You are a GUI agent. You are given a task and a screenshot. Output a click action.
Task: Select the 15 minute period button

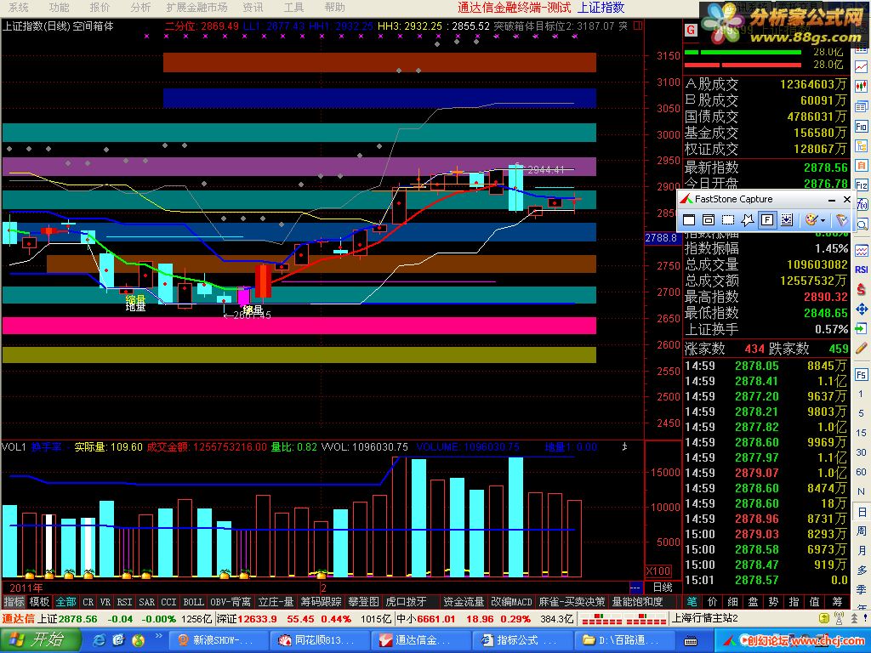861,433
